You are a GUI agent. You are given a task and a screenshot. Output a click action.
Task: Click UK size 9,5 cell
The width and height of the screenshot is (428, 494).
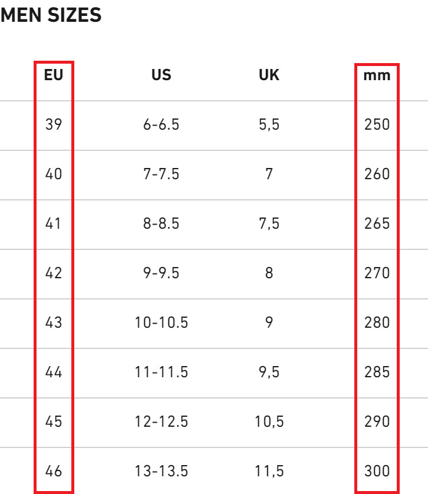pyautogui.click(x=269, y=372)
